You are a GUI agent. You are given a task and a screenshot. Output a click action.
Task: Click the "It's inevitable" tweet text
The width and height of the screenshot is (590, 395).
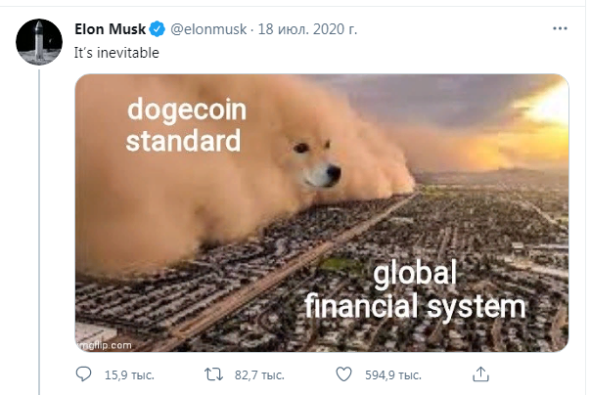coord(116,53)
